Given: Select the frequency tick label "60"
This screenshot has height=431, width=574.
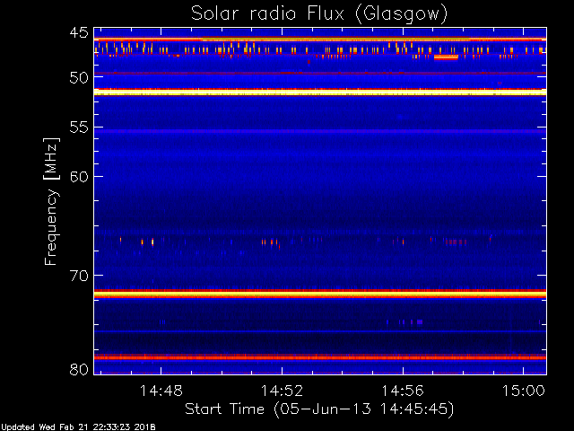Looking at the screenshot, I should (79, 177).
